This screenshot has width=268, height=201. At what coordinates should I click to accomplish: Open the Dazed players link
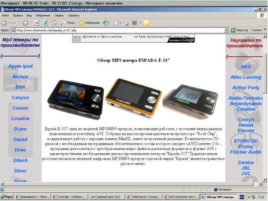[x=20, y=139]
